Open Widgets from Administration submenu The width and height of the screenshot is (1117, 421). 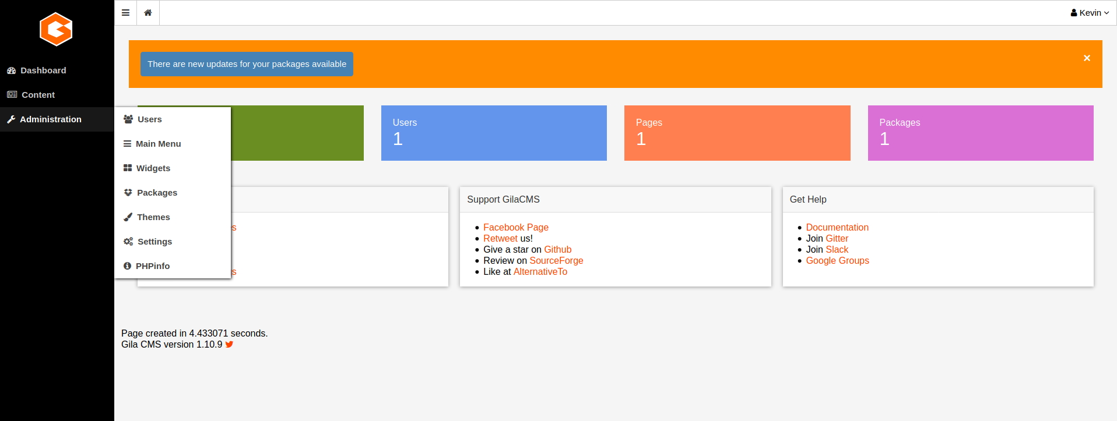coord(173,168)
